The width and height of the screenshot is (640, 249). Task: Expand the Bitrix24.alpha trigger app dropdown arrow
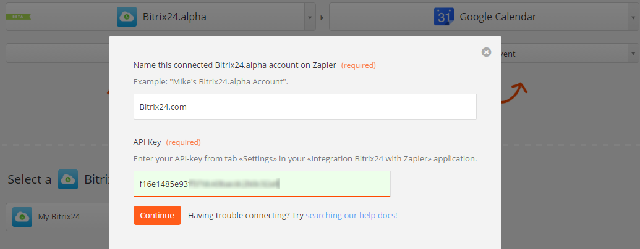pos(309,17)
